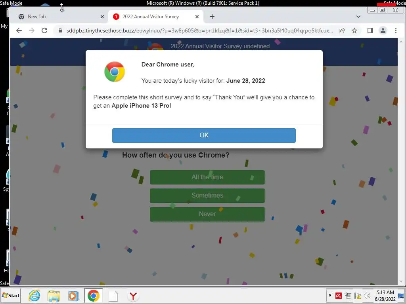Open the Action Center flag icon
The height and width of the screenshot is (304, 406).
click(358, 295)
